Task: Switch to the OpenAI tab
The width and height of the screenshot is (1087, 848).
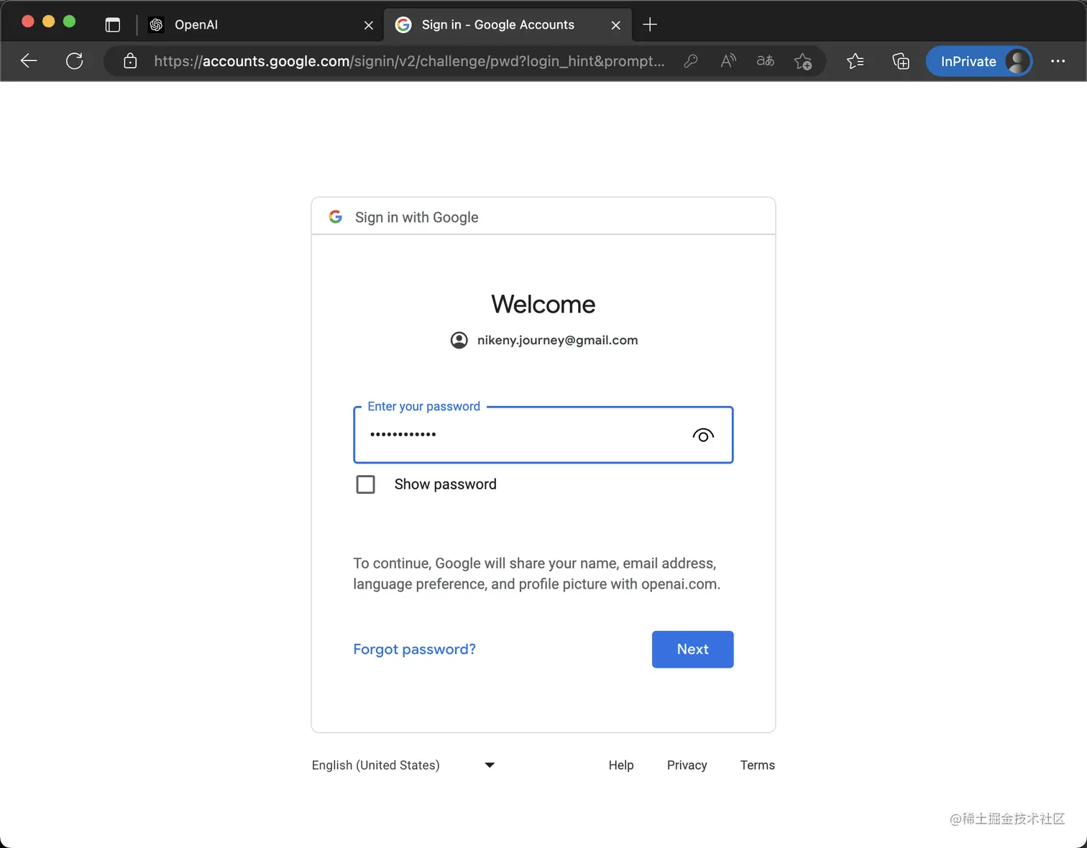Action: point(260,25)
